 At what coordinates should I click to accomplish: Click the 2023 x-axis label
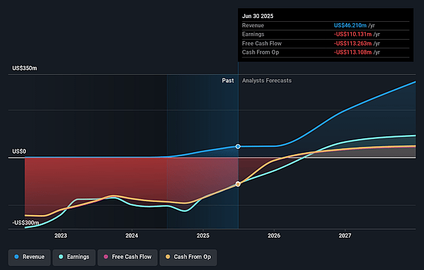[x=60, y=236]
